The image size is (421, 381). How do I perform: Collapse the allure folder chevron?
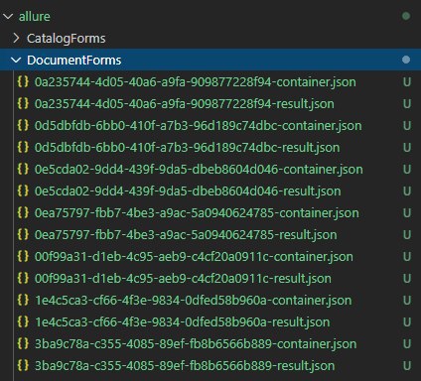click(8, 16)
